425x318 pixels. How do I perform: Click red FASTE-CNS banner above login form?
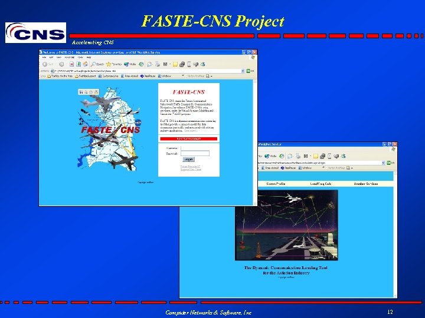189,139
